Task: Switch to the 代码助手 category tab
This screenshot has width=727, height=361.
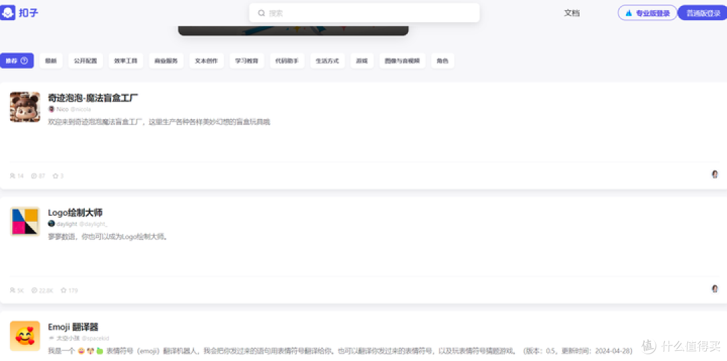Action: pyautogui.click(x=287, y=61)
